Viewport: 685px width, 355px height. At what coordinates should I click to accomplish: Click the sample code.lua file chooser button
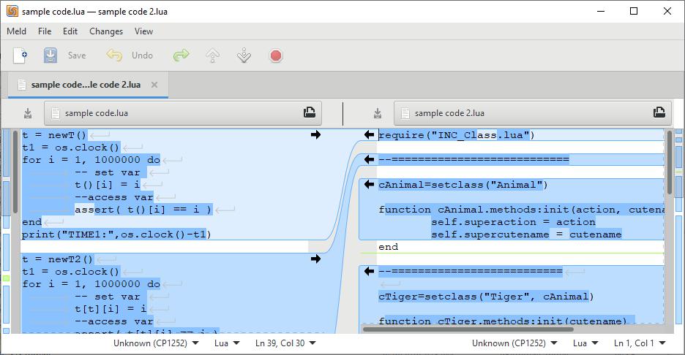(x=183, y=113)
